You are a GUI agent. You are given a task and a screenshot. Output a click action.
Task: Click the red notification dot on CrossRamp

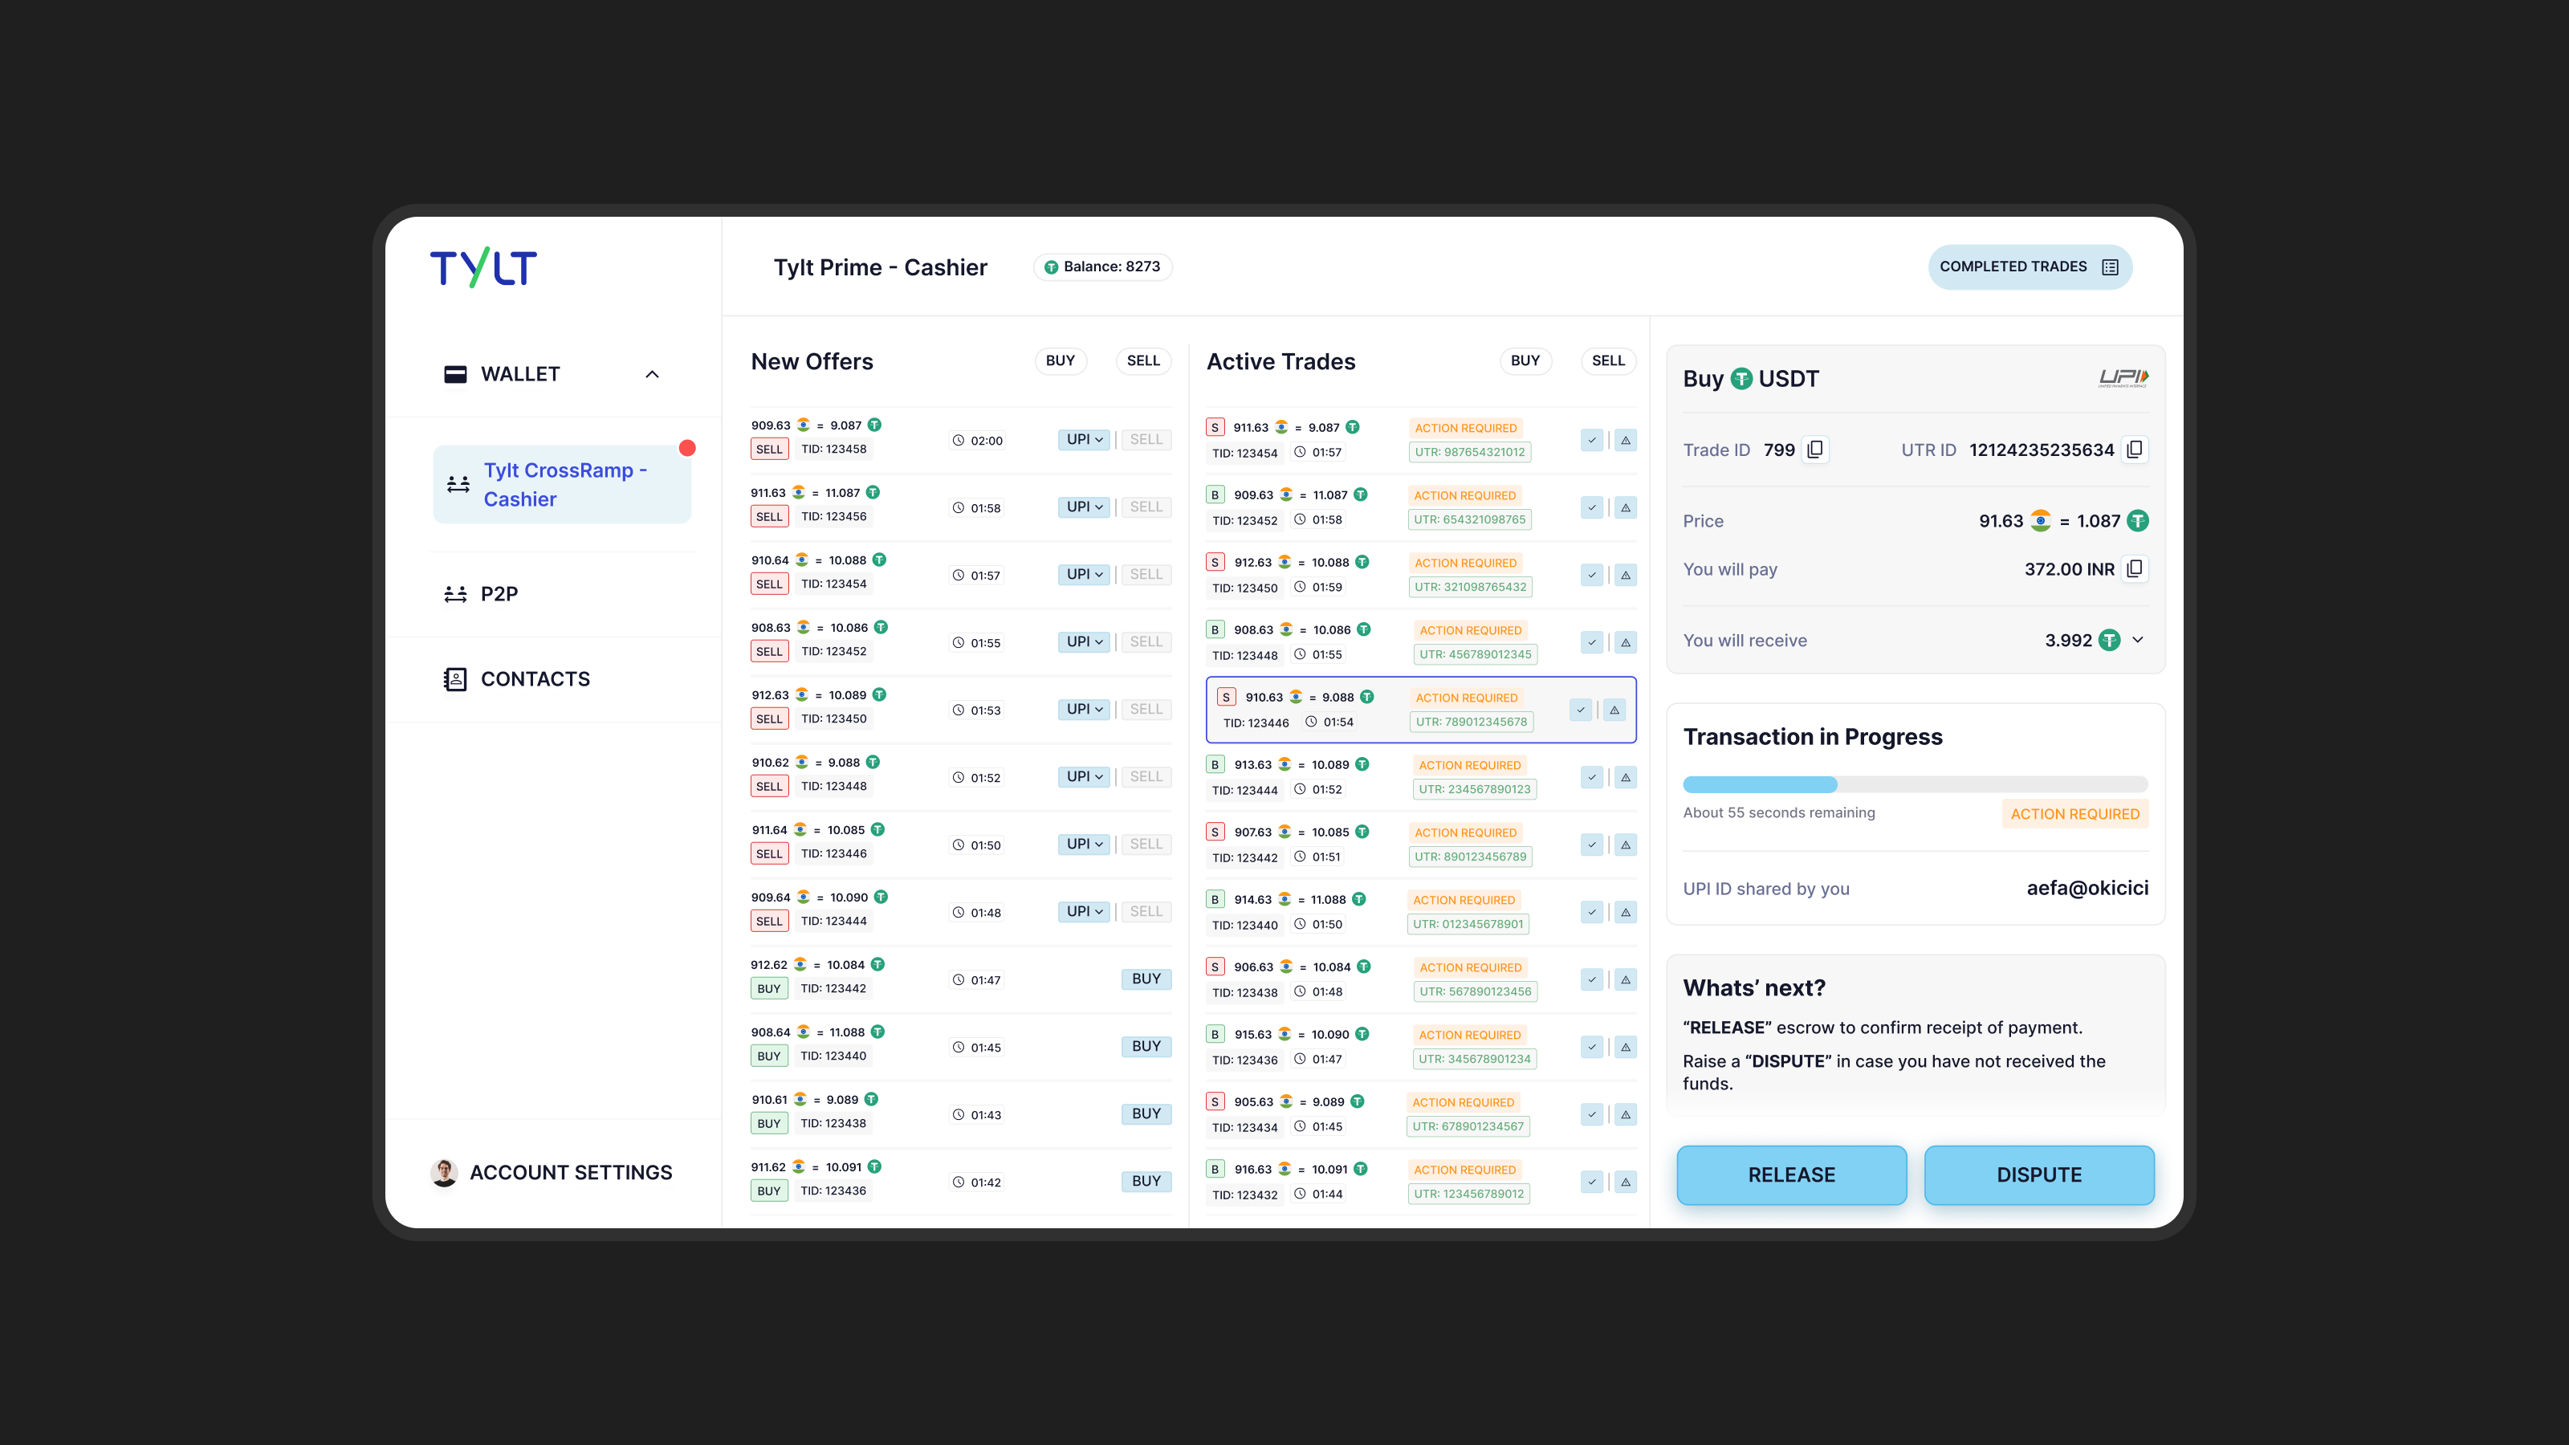click(687, 448)
